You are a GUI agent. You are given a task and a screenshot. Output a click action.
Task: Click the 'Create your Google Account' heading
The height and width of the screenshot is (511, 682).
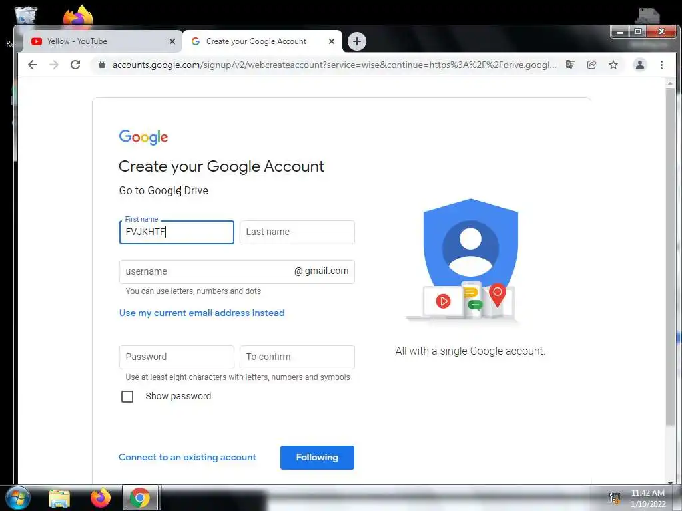point(221,166)
